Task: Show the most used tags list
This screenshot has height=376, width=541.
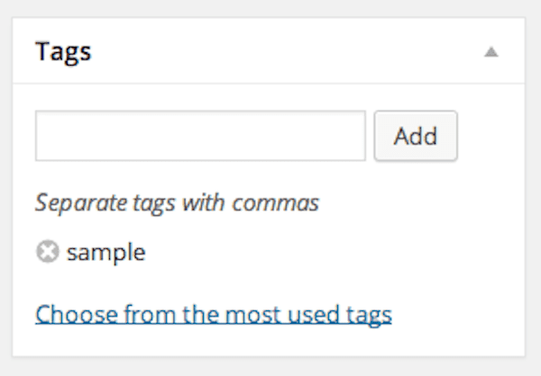Action: point(213,315)
